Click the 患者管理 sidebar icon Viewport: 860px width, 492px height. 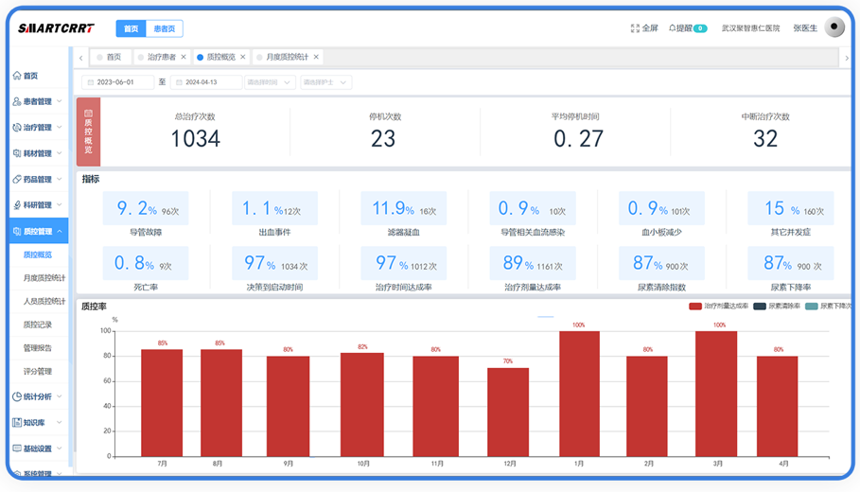[17, 101]
